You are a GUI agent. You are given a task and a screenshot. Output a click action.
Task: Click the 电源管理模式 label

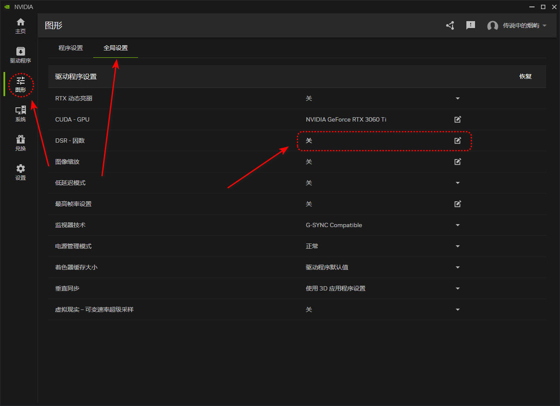coord(73,246)
